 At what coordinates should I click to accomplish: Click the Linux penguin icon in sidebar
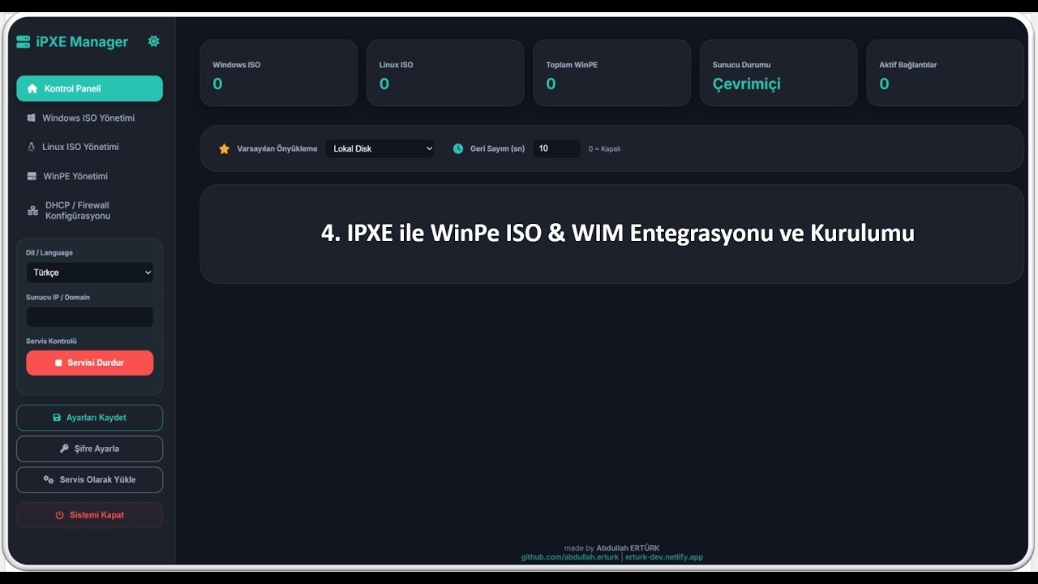coord(32,147)
